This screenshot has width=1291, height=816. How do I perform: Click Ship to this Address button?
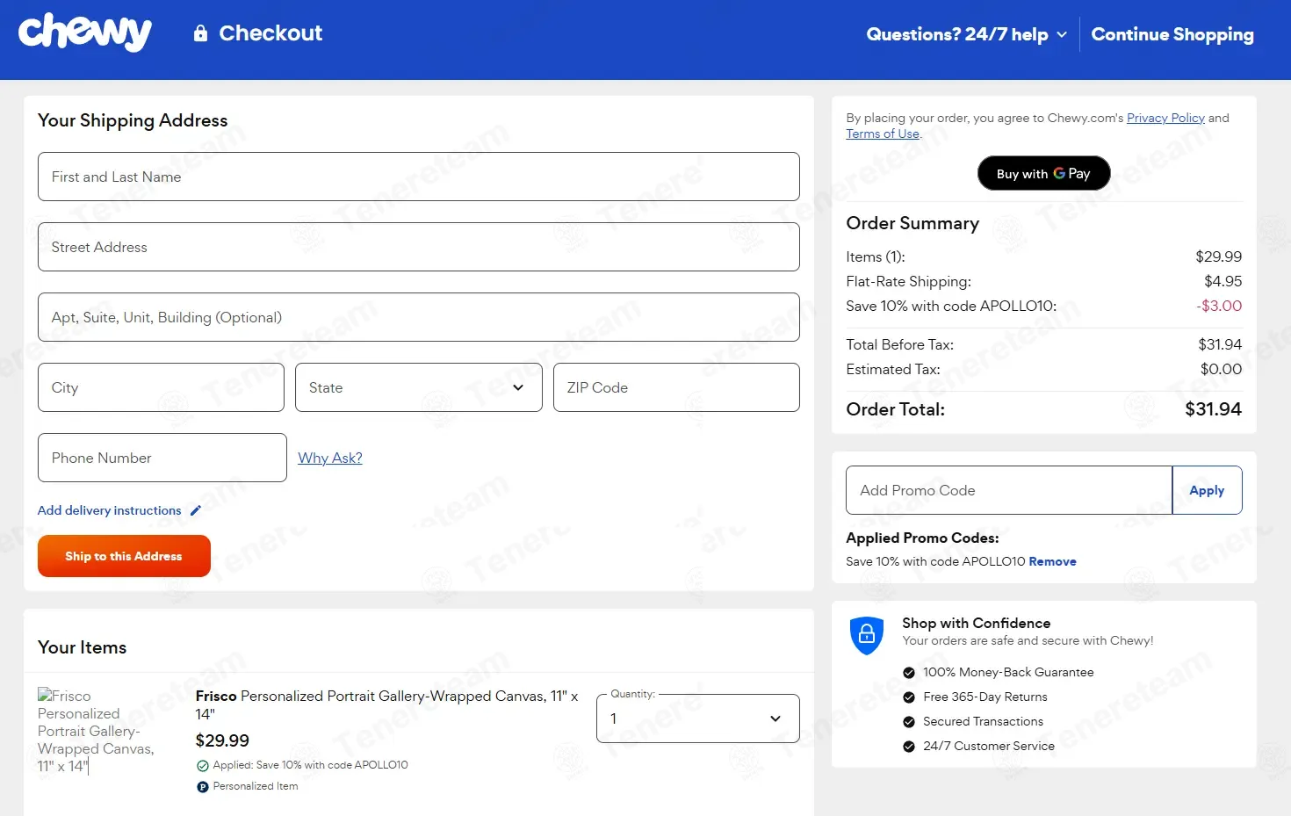[124, 556]
